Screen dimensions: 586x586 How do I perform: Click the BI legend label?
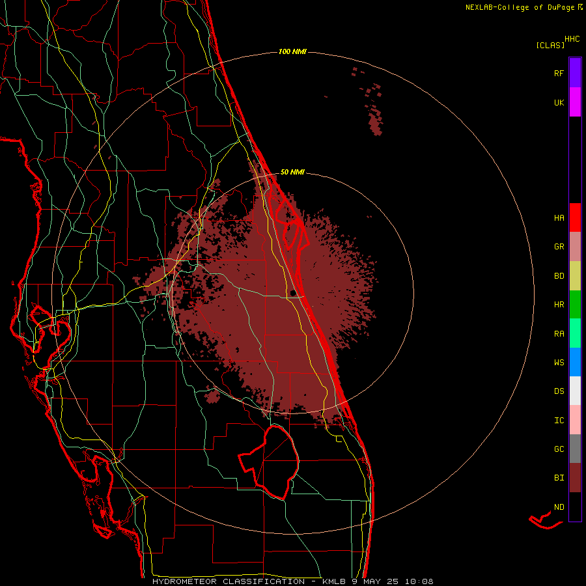click(x=559, y=478)
